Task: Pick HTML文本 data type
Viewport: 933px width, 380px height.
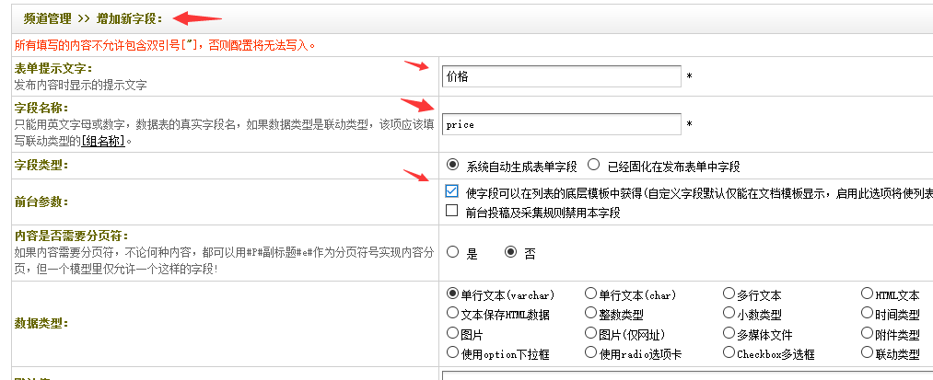Action: 867,294
